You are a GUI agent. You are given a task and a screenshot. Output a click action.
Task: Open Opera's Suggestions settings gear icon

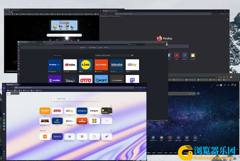point(111,130)
